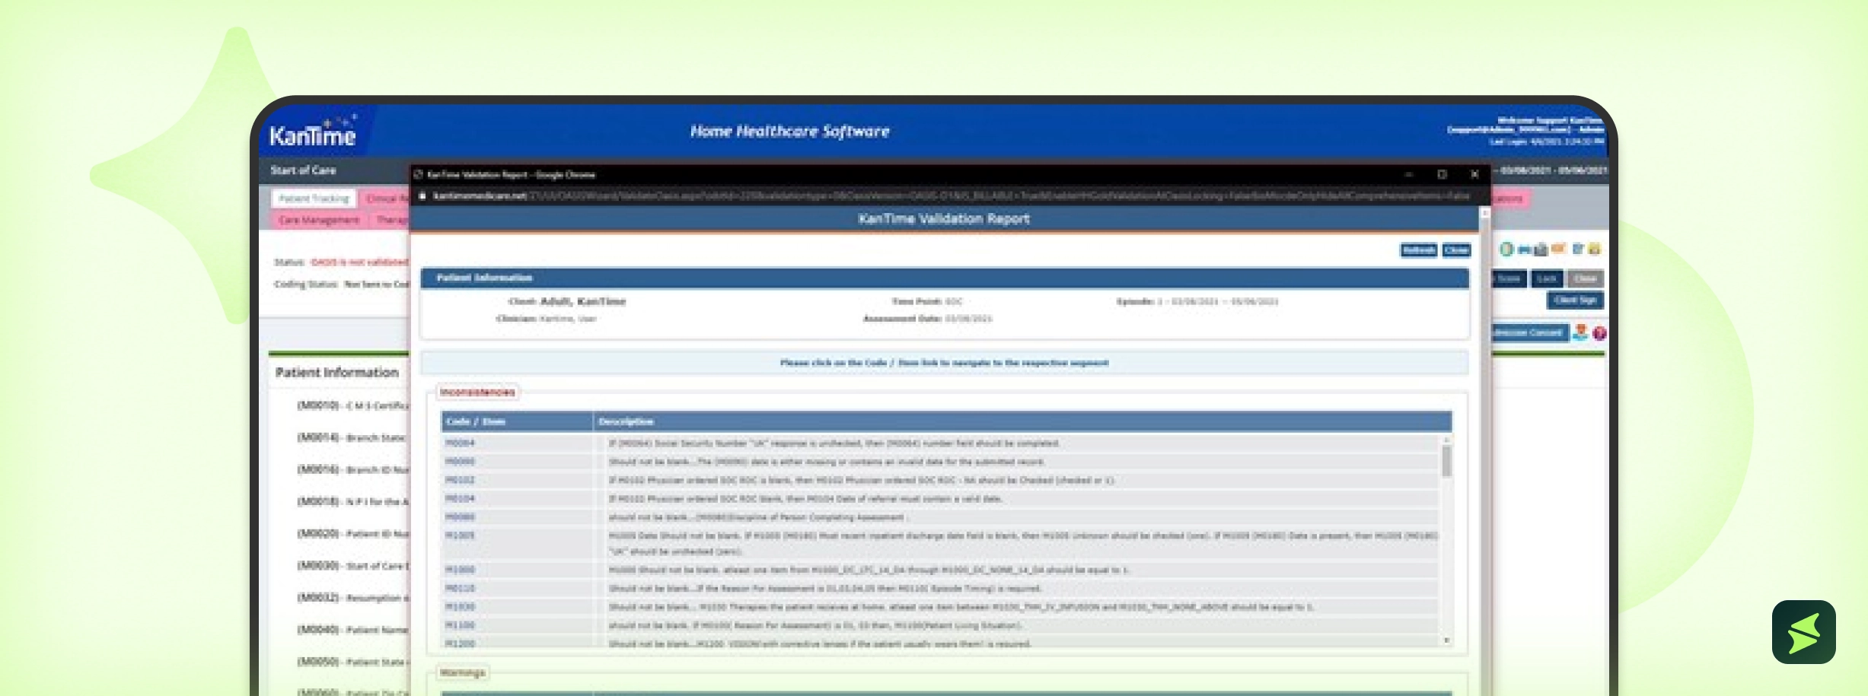Select the (M0010) C M S Certification item
Image resolution: width=1868 pixels, height=696 pixels.
[352, 405]
